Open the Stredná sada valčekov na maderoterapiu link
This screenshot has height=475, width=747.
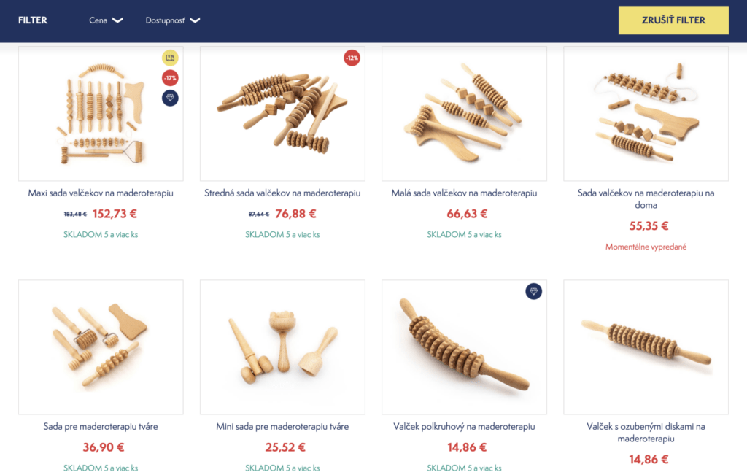(282, 193)
